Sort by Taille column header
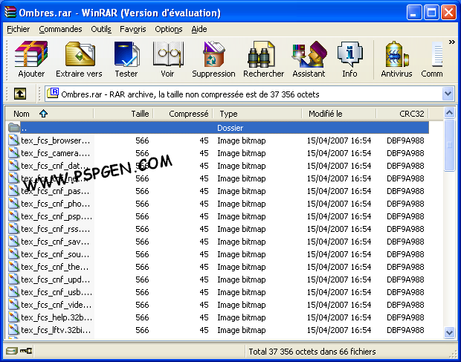This screenshot has width=461, height=362. coord(123,114)
